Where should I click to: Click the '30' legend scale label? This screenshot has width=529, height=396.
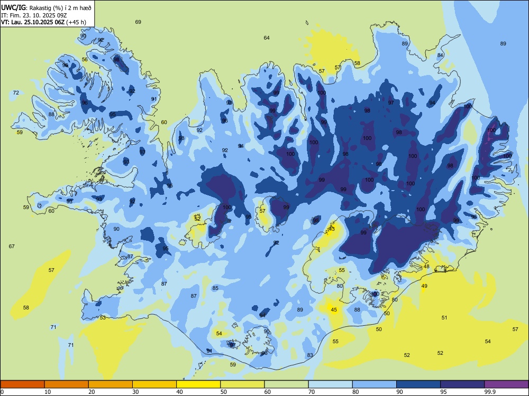pyautogui.click(x=135, y=392)
